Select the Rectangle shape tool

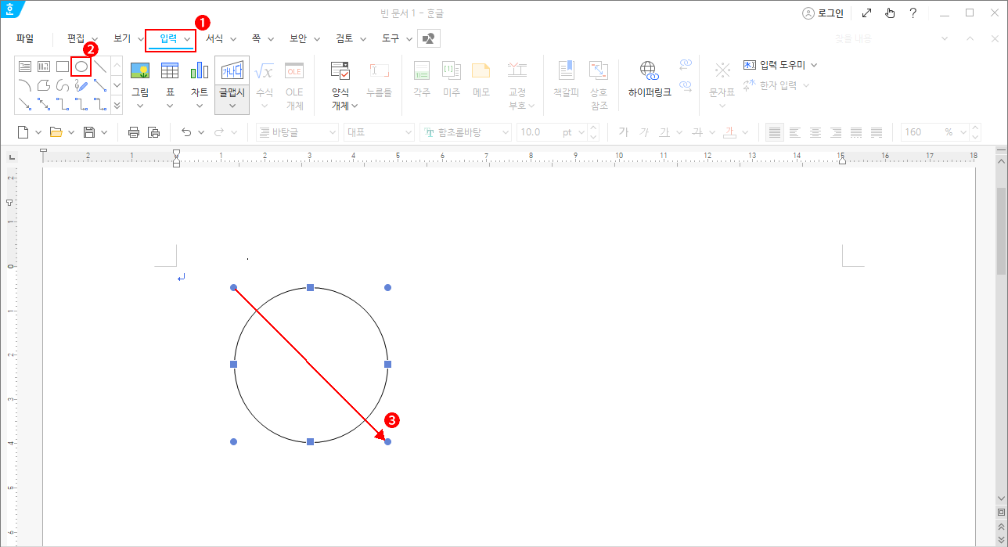(x=62, y=66)
